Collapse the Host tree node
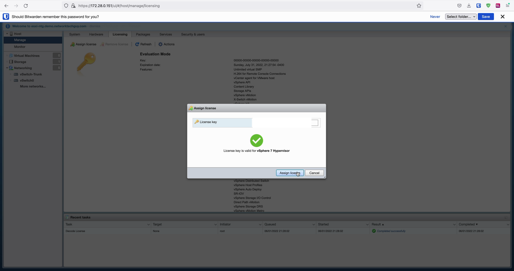The width and height of the screenshot is (514, 271). tap(7, 34)
